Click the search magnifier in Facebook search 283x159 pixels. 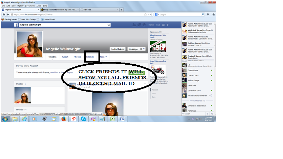[109, 25]
